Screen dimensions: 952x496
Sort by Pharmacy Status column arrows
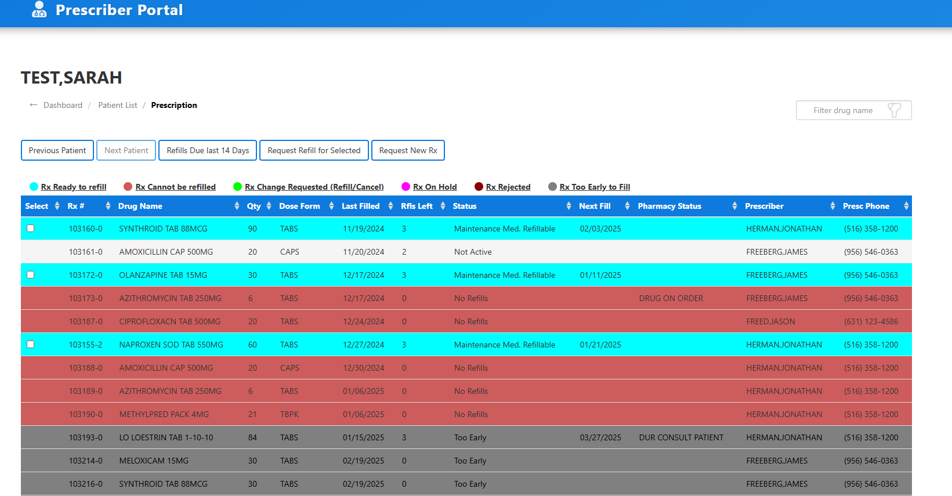coord(734,206)
